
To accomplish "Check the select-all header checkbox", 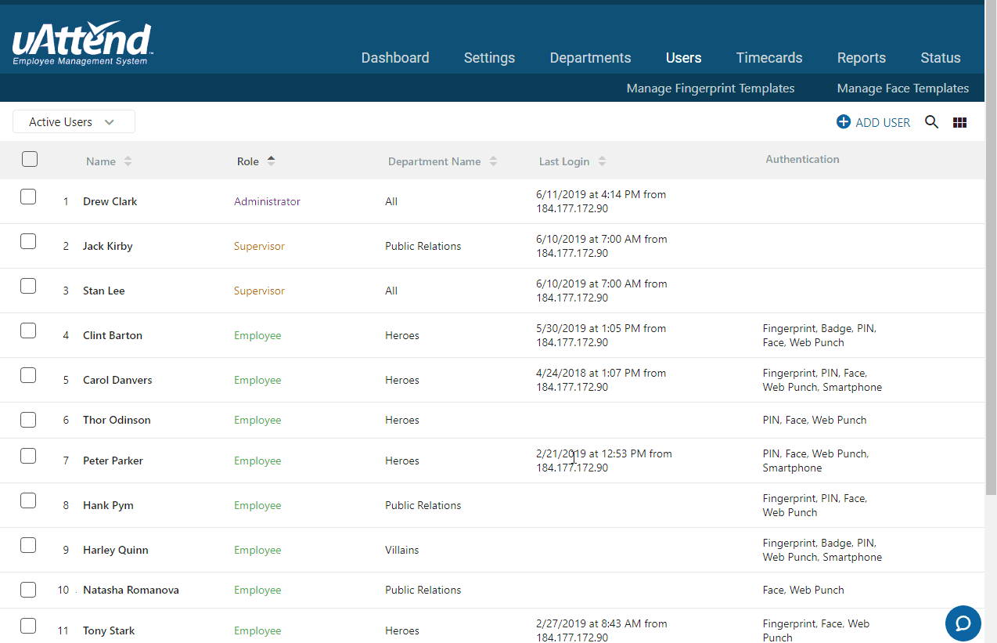I will [30, 160].
